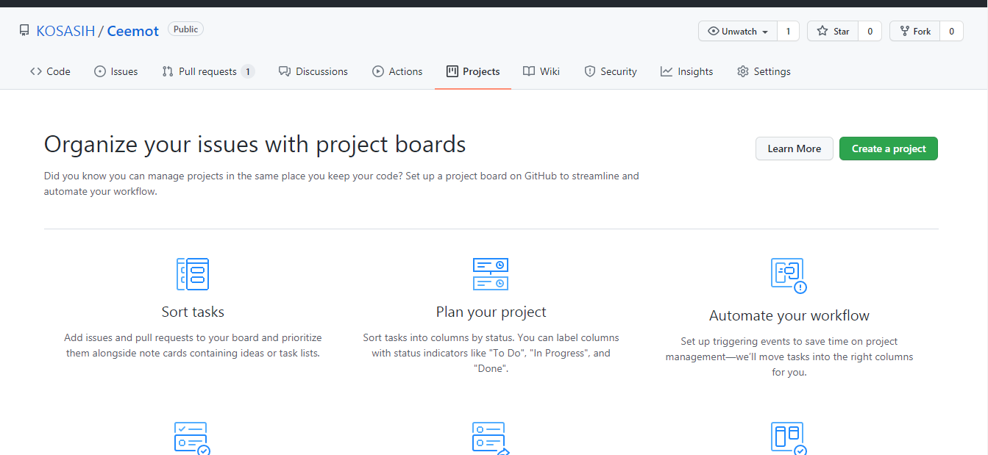Click the board illustration icon below Automate workflow
The image size is (988, 455).
[789, 438]
